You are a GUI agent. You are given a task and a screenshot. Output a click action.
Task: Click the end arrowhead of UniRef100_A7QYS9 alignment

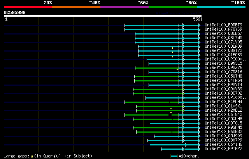tap(199, 29)
